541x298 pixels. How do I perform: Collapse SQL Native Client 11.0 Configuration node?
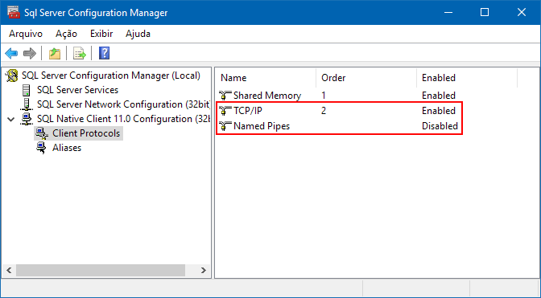point(11,119)
